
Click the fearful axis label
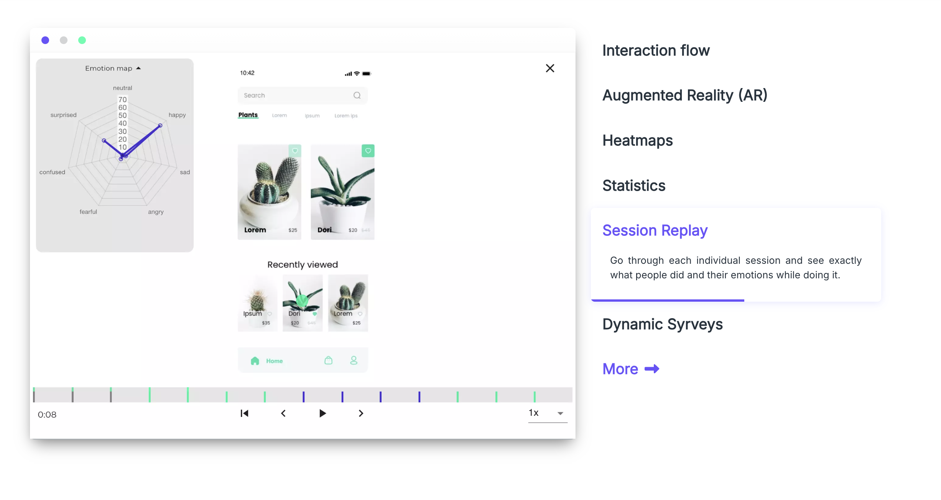(88, 212)
